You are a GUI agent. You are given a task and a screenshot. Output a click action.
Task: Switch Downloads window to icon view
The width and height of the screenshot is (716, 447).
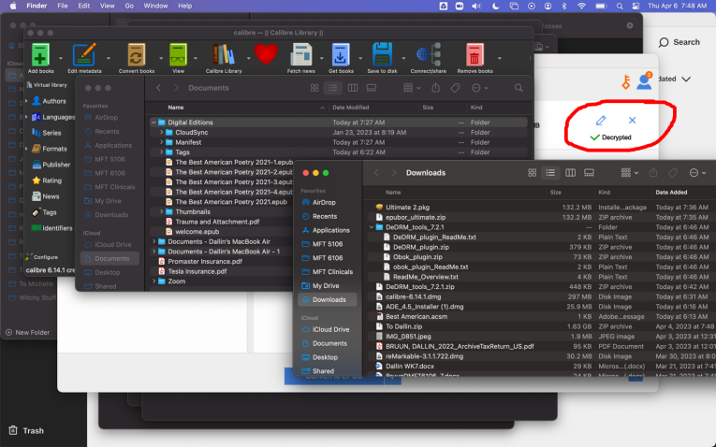(532, 173)
